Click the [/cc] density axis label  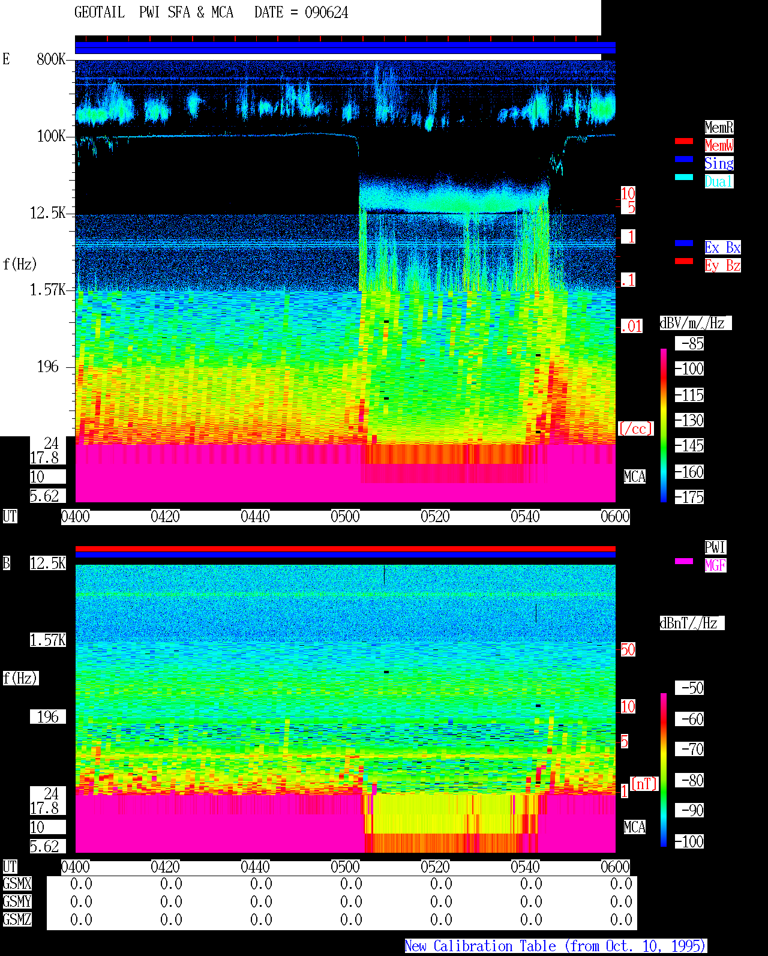click(635, 429)
